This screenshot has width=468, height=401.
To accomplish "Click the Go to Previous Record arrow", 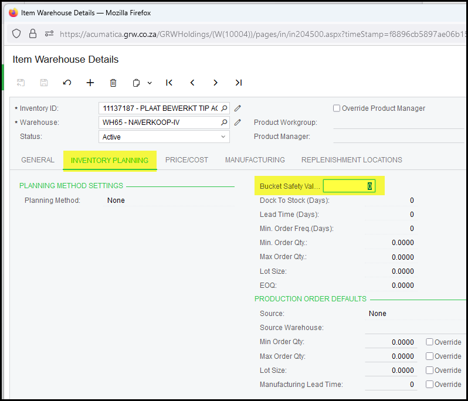I will coord(192,83).
